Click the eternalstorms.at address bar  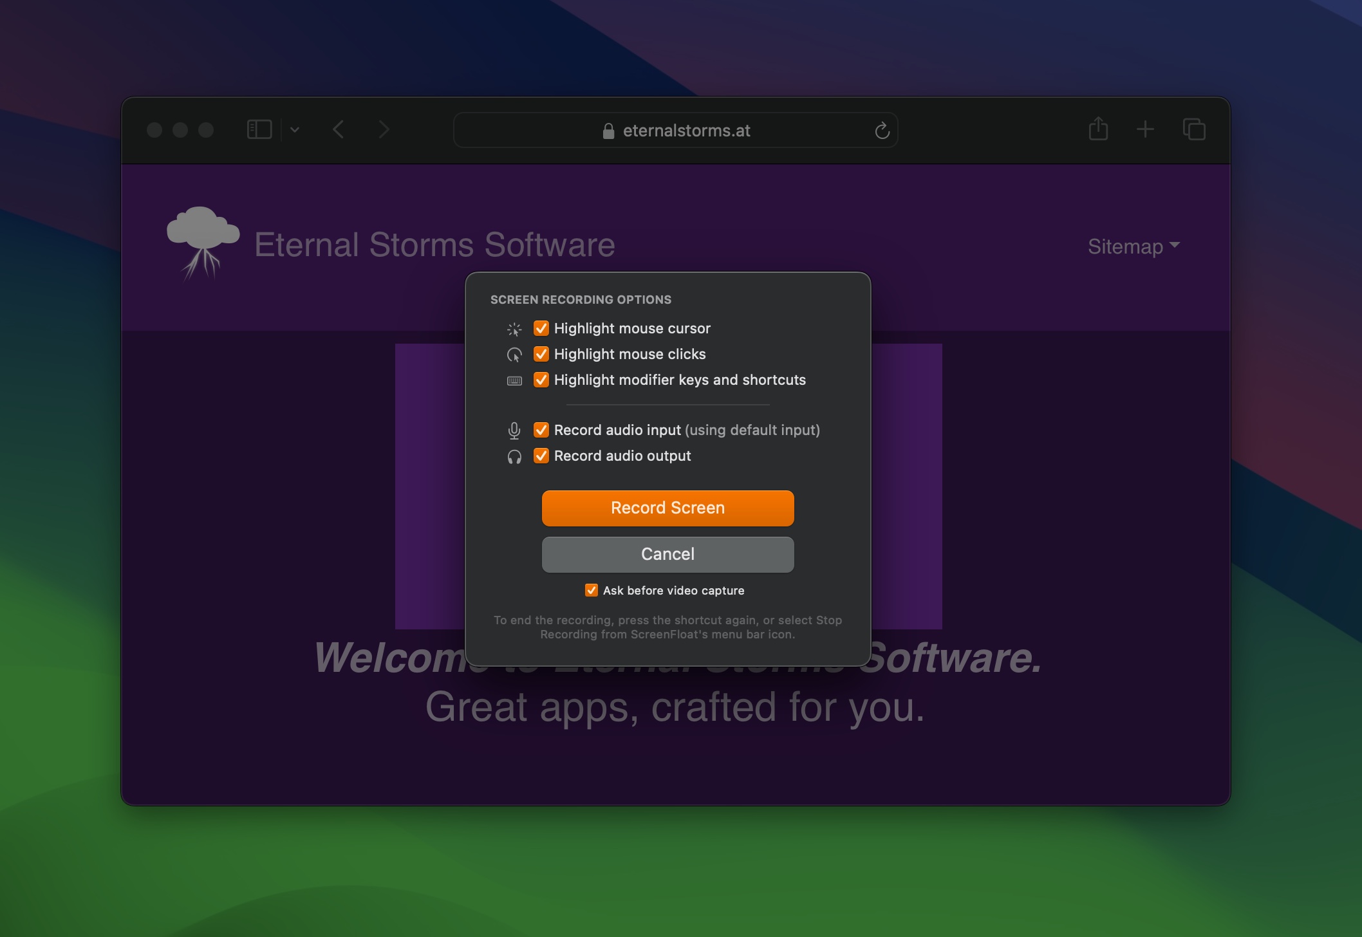point(675,130)
